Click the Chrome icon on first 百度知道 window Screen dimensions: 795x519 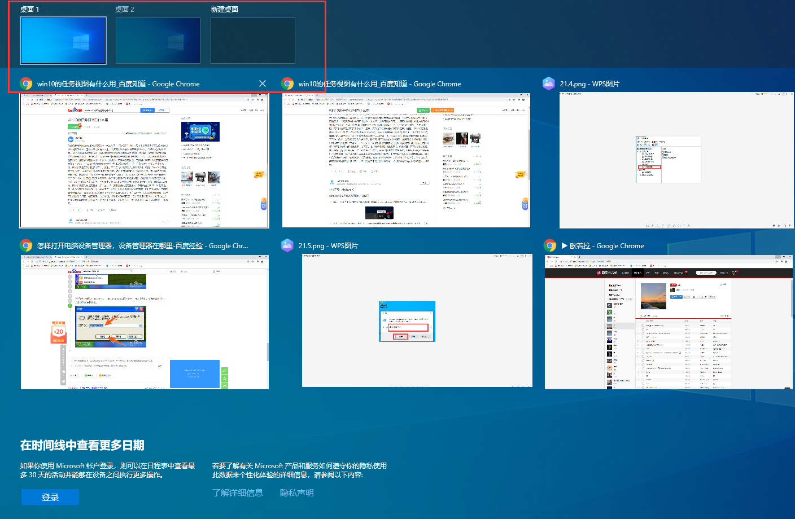click(26, 83)
